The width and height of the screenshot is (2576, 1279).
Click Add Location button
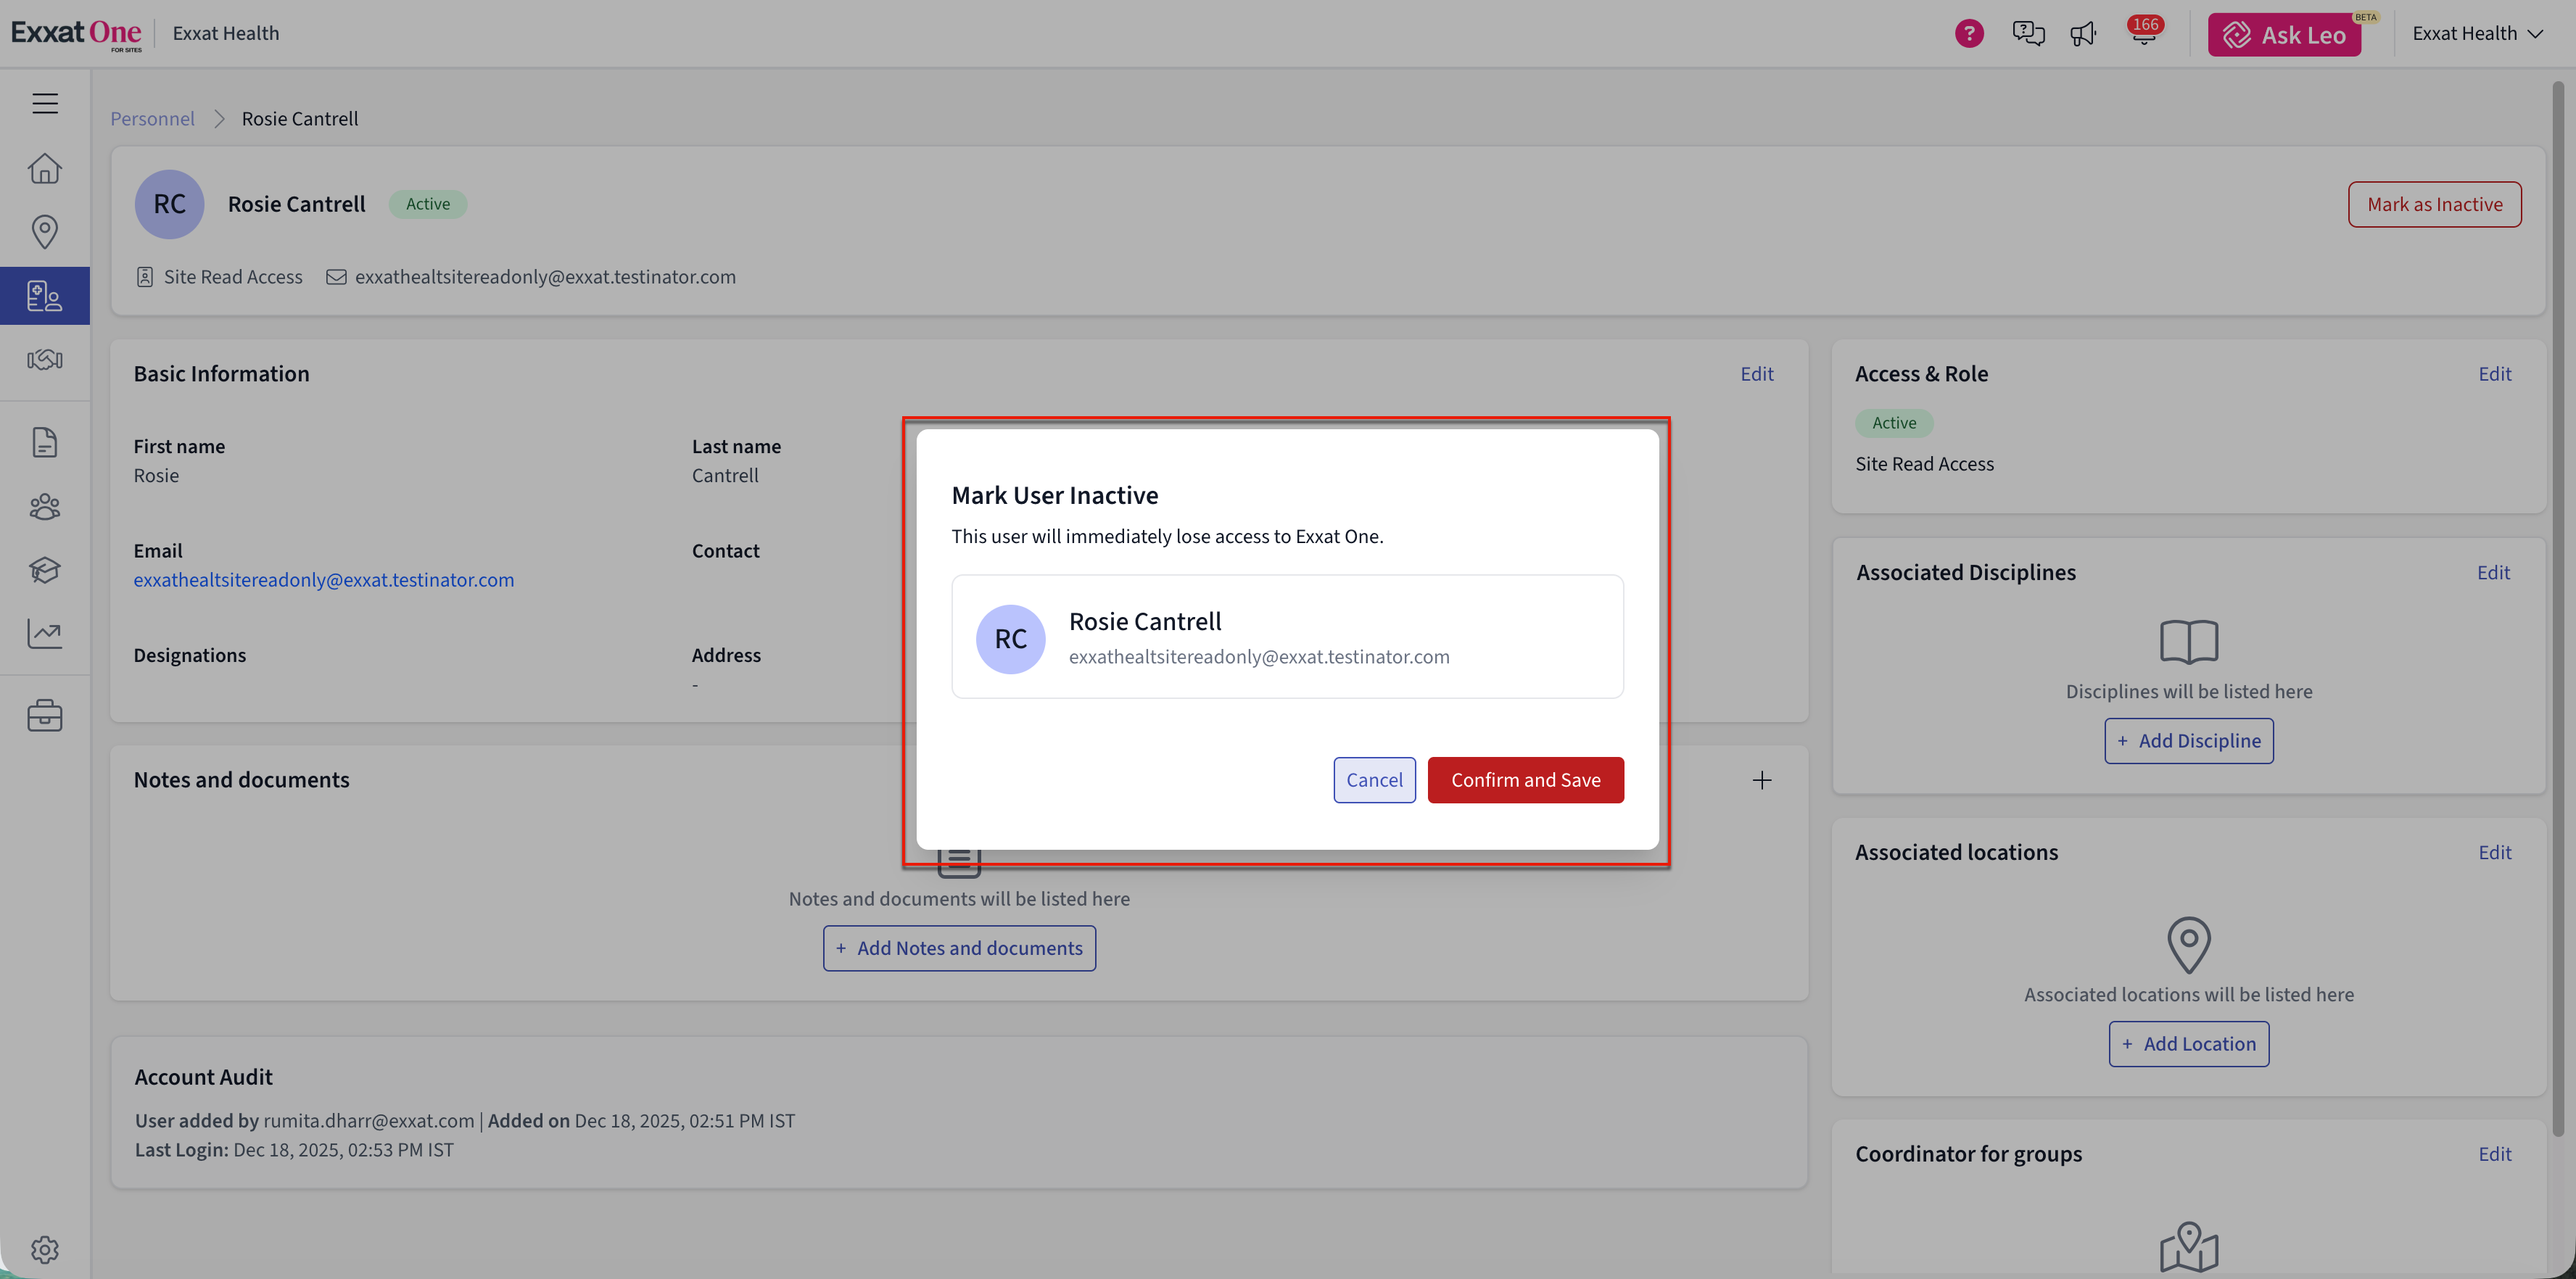[2188, 1044]
